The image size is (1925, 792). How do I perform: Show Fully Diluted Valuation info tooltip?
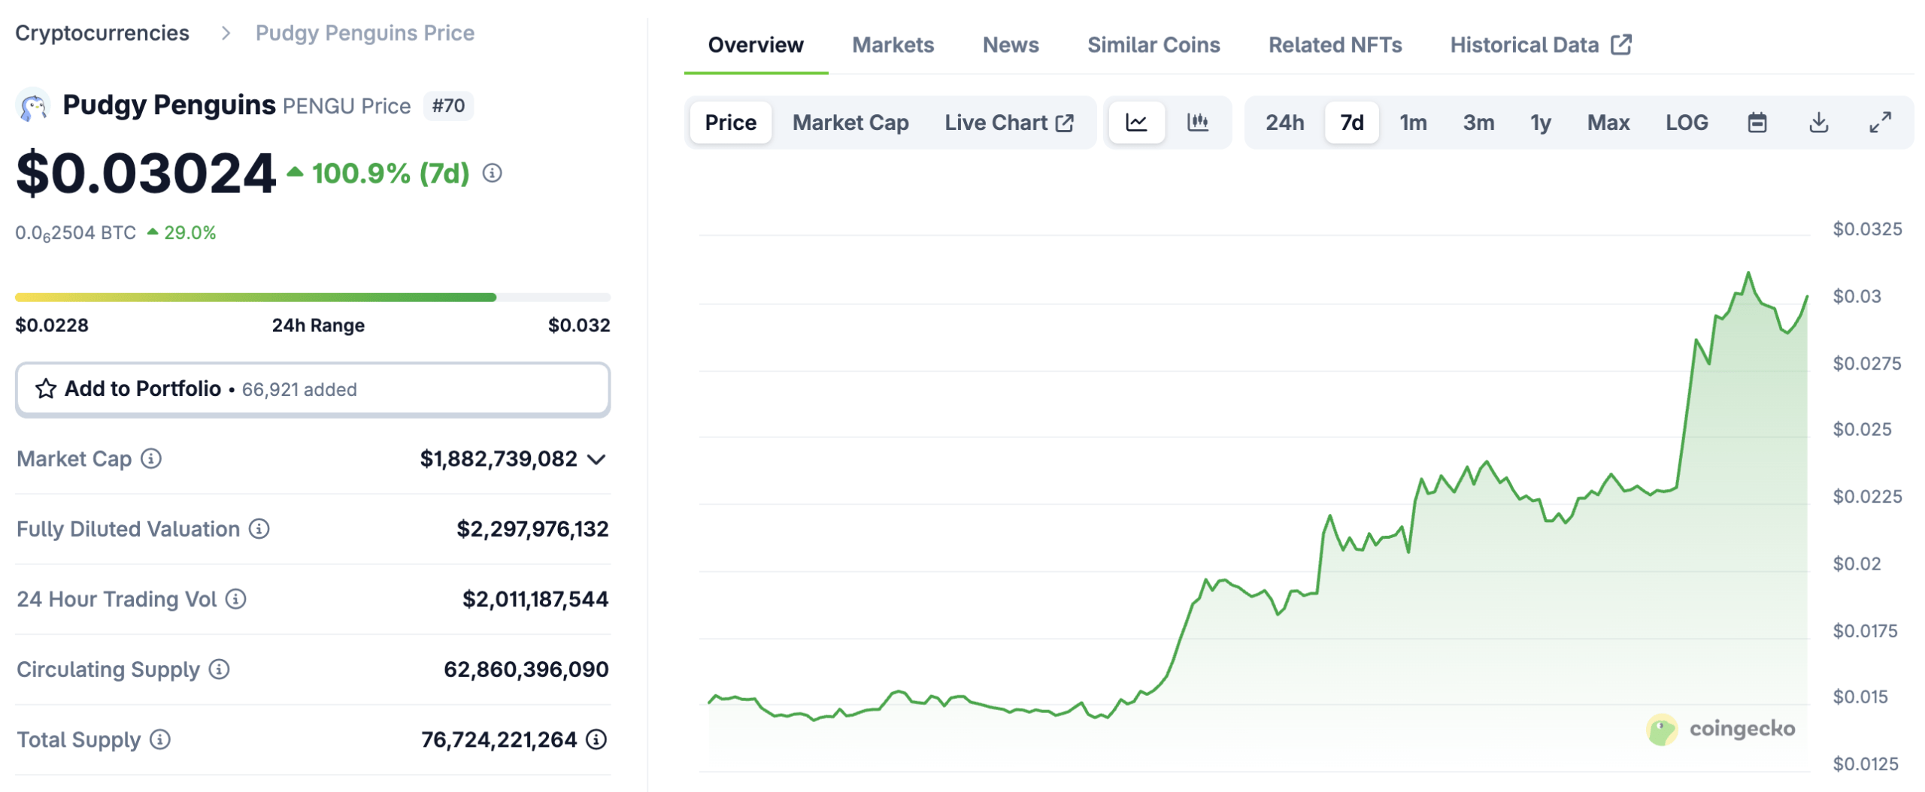point(259,529)
